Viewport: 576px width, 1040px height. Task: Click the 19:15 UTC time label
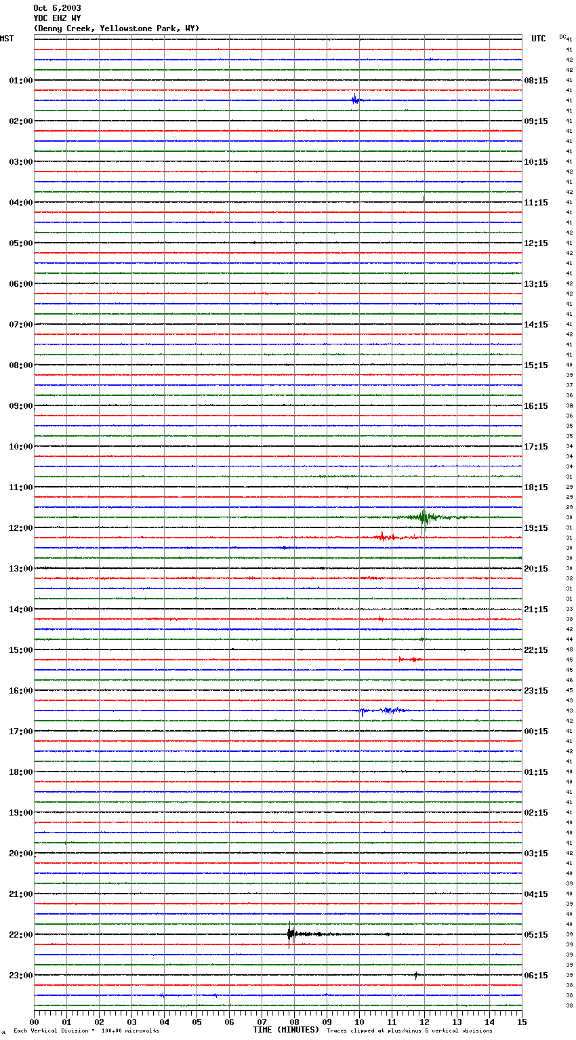[x=536, y=528]
